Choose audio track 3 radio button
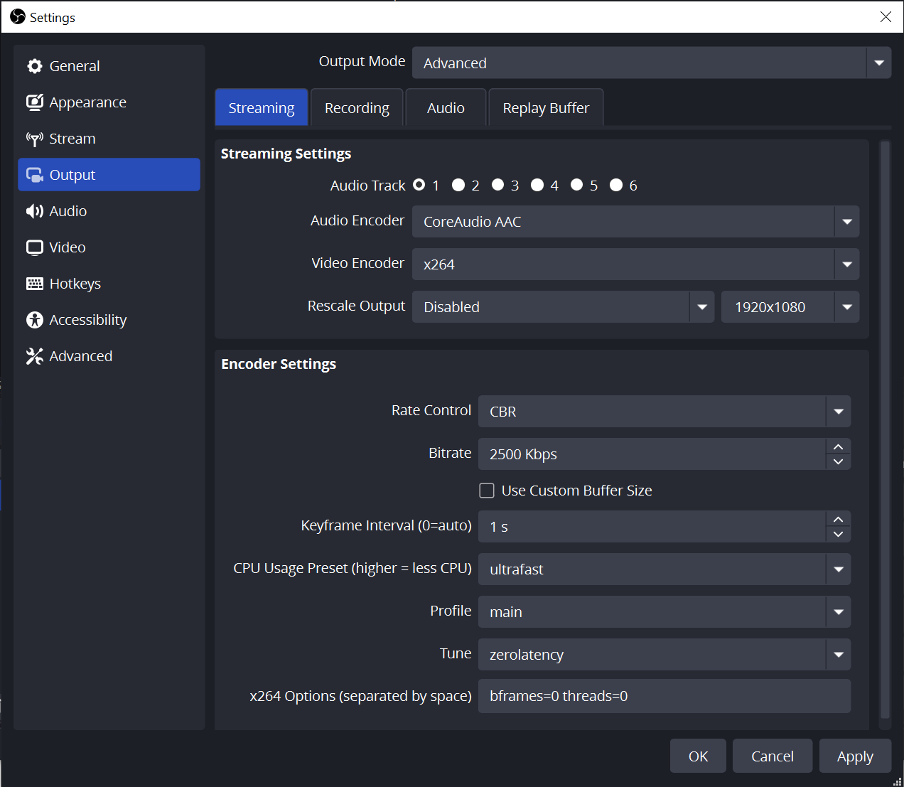The width and height of the screenshot is (904, 787). (498, 185)
